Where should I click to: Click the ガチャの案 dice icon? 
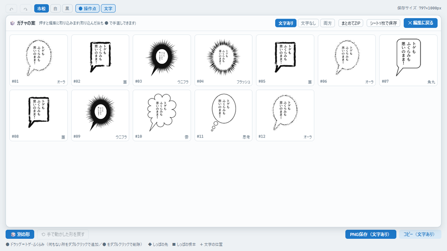coord(12,23)
